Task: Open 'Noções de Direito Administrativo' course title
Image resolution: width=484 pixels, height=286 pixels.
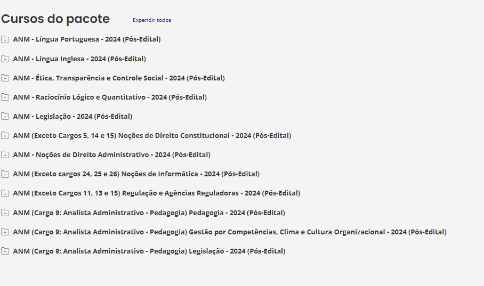Action: tap(112, 155)
